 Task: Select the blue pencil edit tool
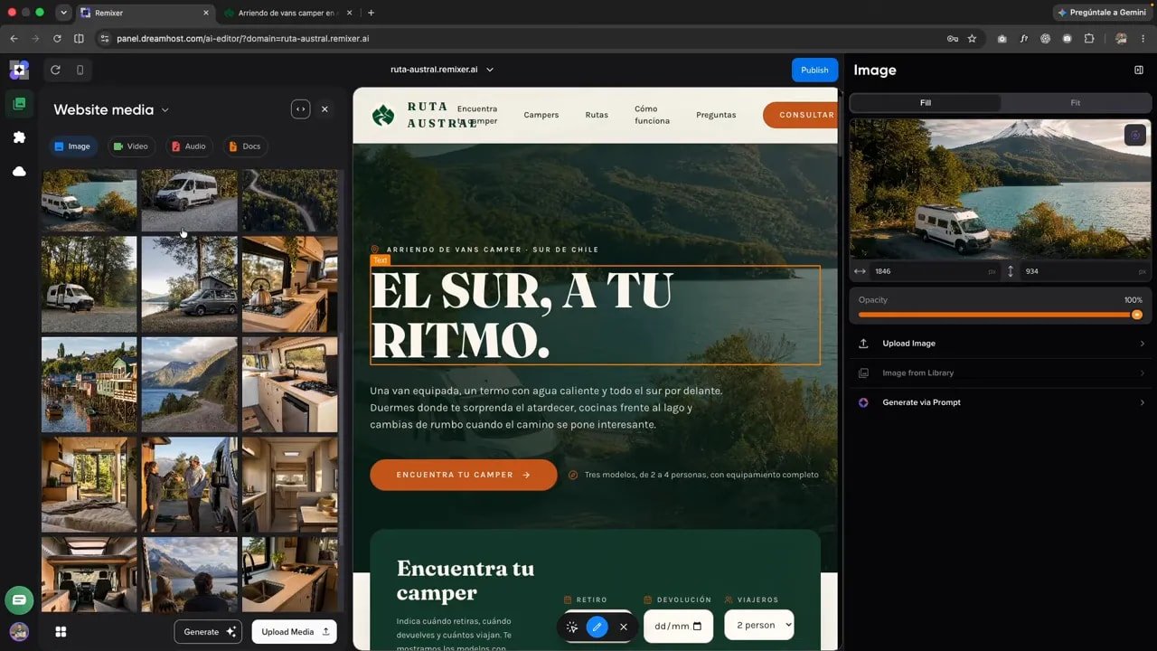[x=597, y=627]
